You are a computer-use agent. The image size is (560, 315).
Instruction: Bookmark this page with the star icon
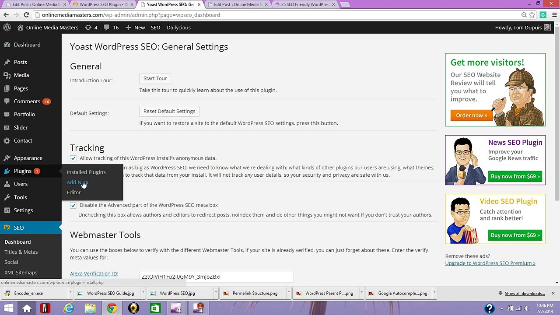coord(532,15)
